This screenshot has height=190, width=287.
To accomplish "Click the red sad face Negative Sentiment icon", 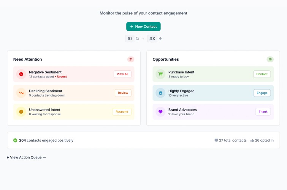I will point(21,74).
